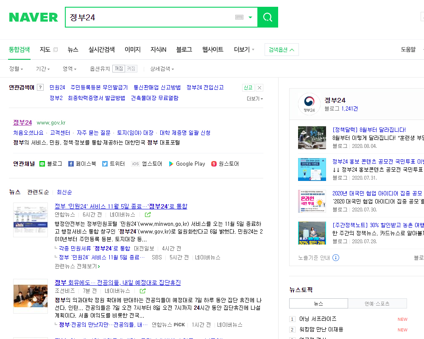Expand the search box autocomplete arrow
This screenshot has height=339, width=424.
point(251,17)
